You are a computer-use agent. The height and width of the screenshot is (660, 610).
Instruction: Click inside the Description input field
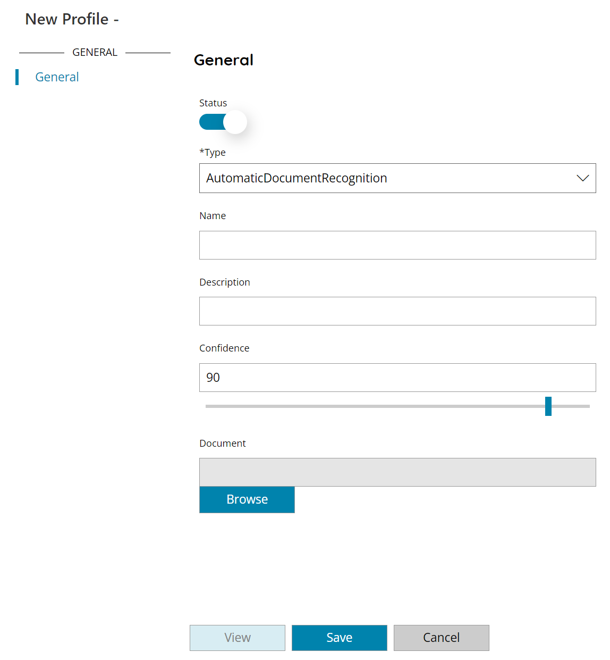397,311
